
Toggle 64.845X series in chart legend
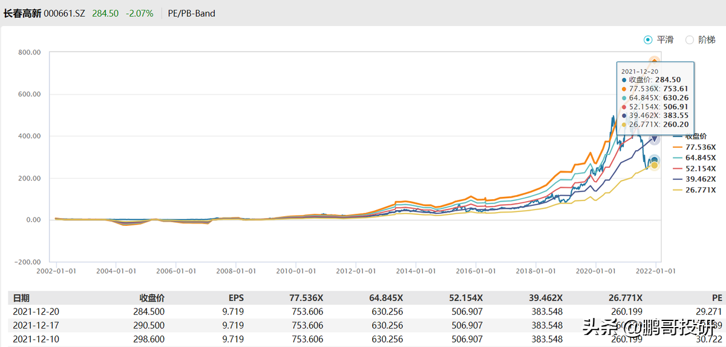(x=693, y=157)
